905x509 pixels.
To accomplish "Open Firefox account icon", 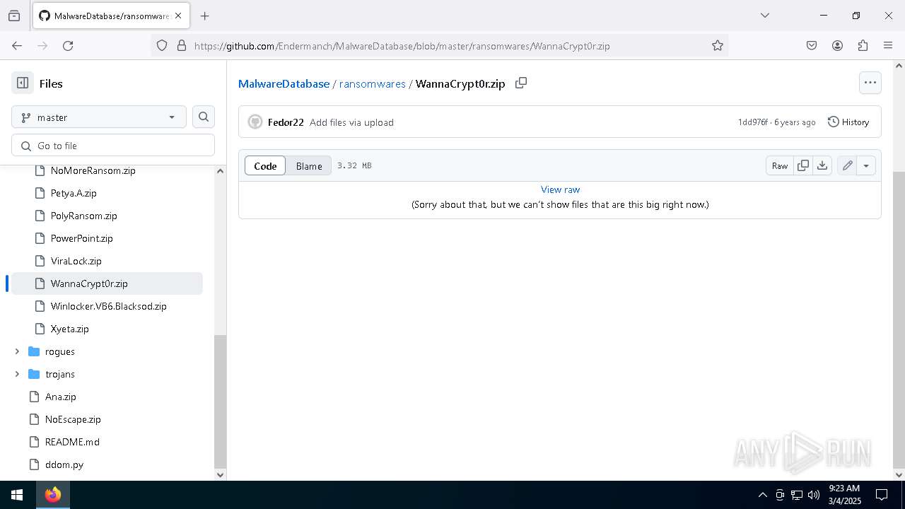I will tap(837, 45).
